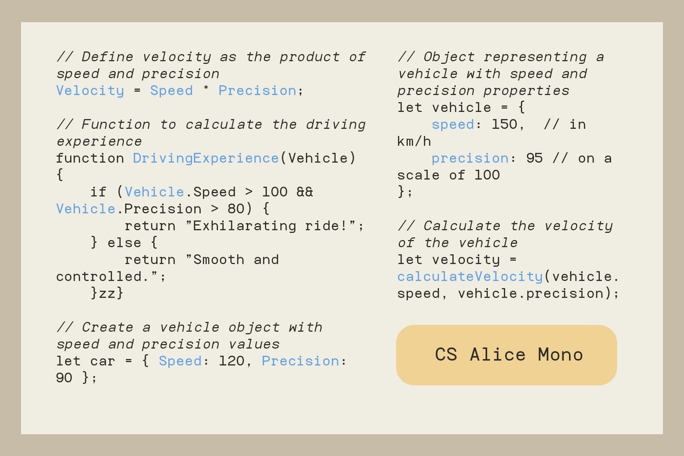This screenshot has width=684, height=456.
Task: Click the blue Speed key in let car
Action: [x=180, y=361]
